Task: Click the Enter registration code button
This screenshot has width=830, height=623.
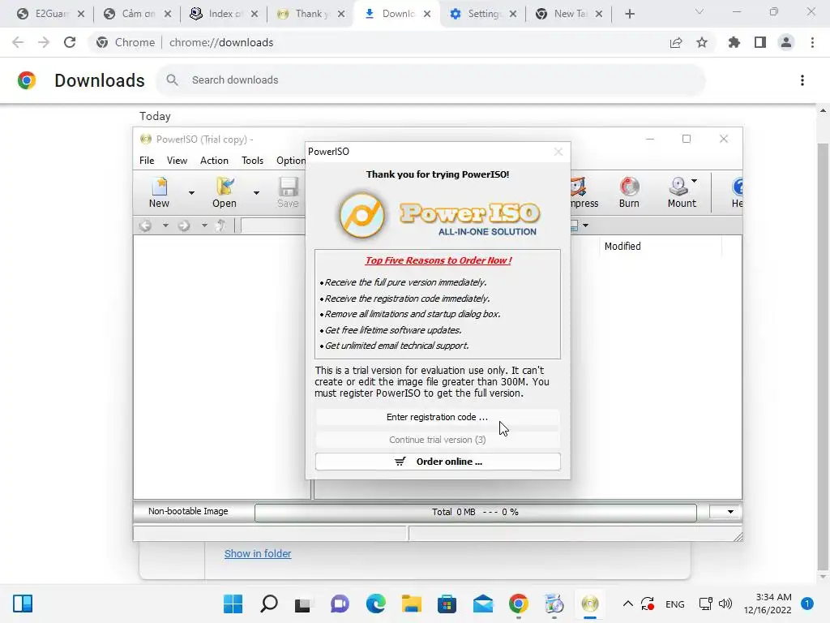Action: coord(437,418)
